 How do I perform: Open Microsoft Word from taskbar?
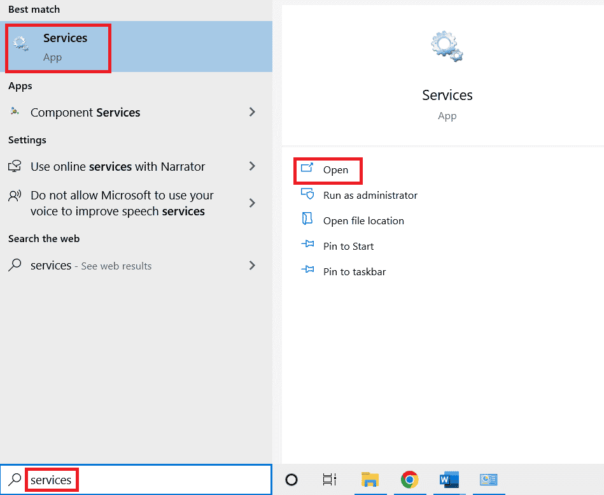449,480
